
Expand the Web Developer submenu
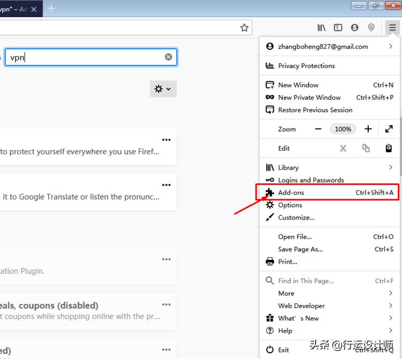330,306
